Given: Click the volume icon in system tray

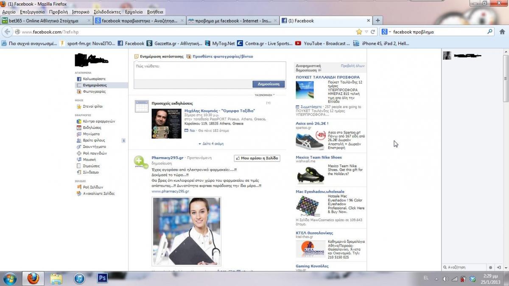Looking at the screenshot, I should [445, 279].
